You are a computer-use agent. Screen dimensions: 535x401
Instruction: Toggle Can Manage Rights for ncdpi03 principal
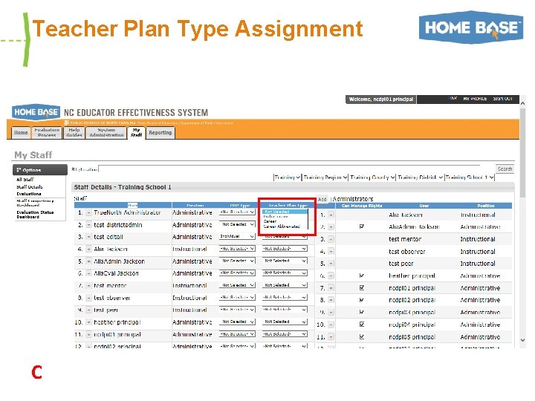coord(362,312)
